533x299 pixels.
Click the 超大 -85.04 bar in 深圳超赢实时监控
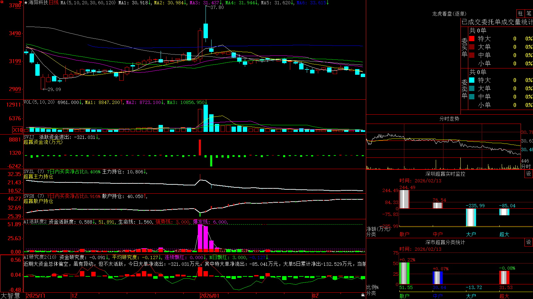click(504, 212)
